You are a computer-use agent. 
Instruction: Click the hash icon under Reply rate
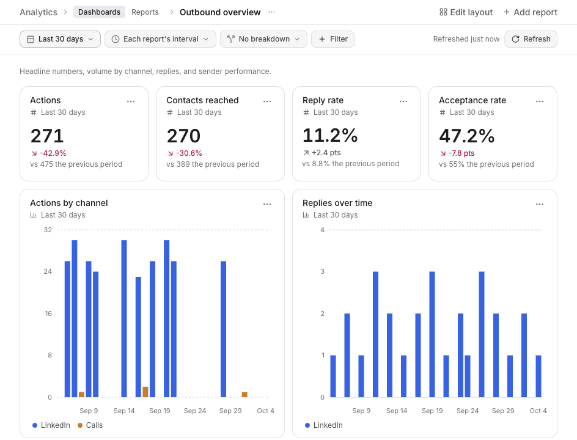click(x=306, y=112)
